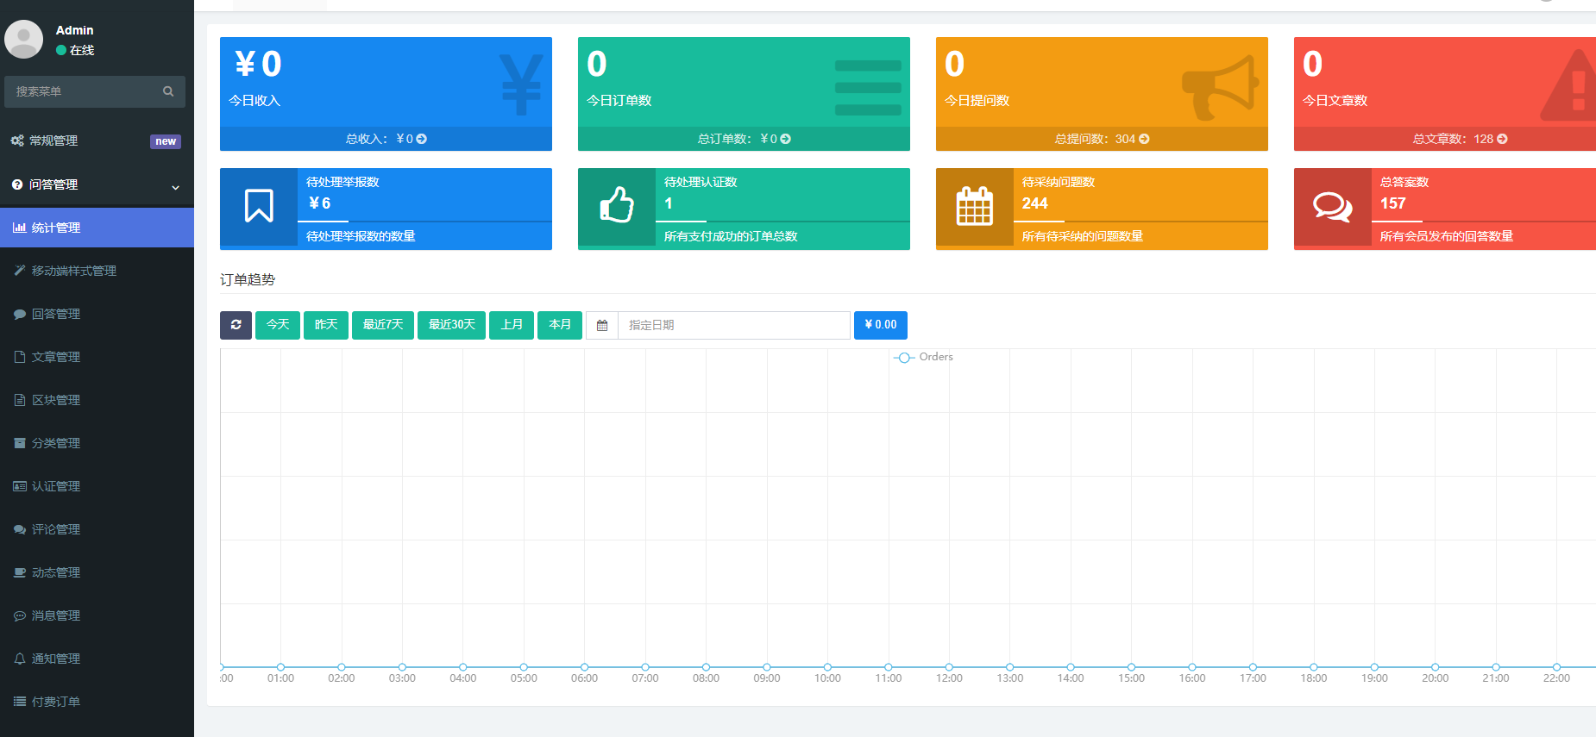
Task: Click the comments icon of 评论管理
Action: pyautogui.click(x=19, y=529)
